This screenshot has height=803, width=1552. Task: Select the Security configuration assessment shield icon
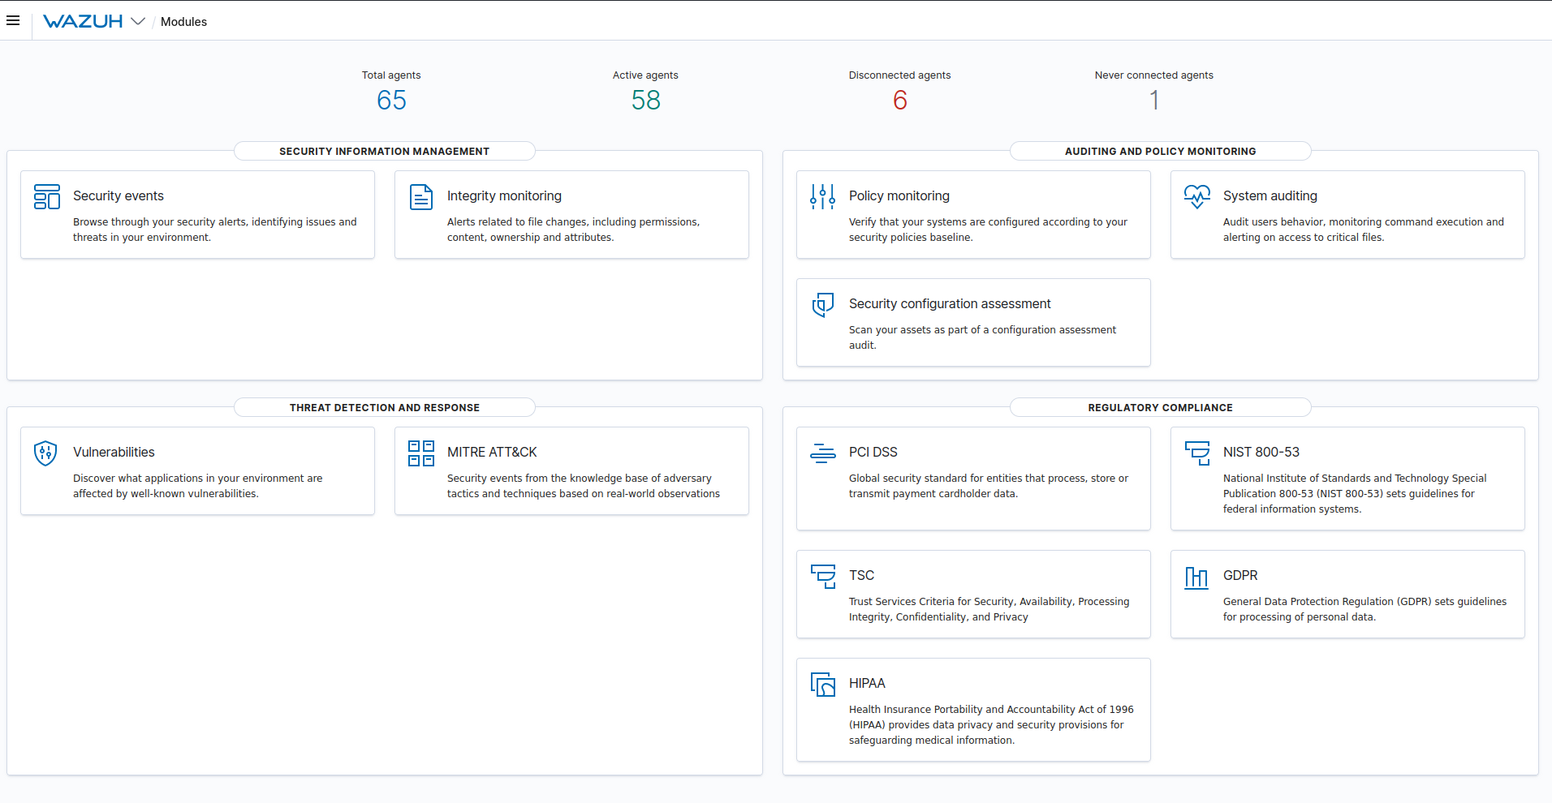[822, 305]
